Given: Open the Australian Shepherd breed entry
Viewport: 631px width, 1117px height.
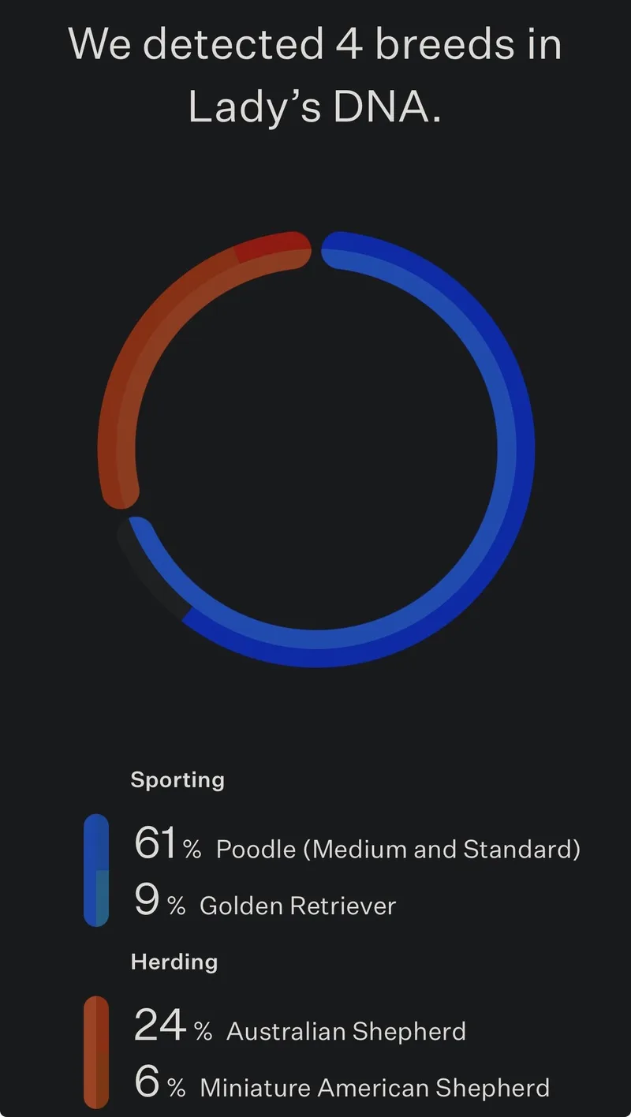Looking at the screenshot, I should click(x=345, y=1031).
